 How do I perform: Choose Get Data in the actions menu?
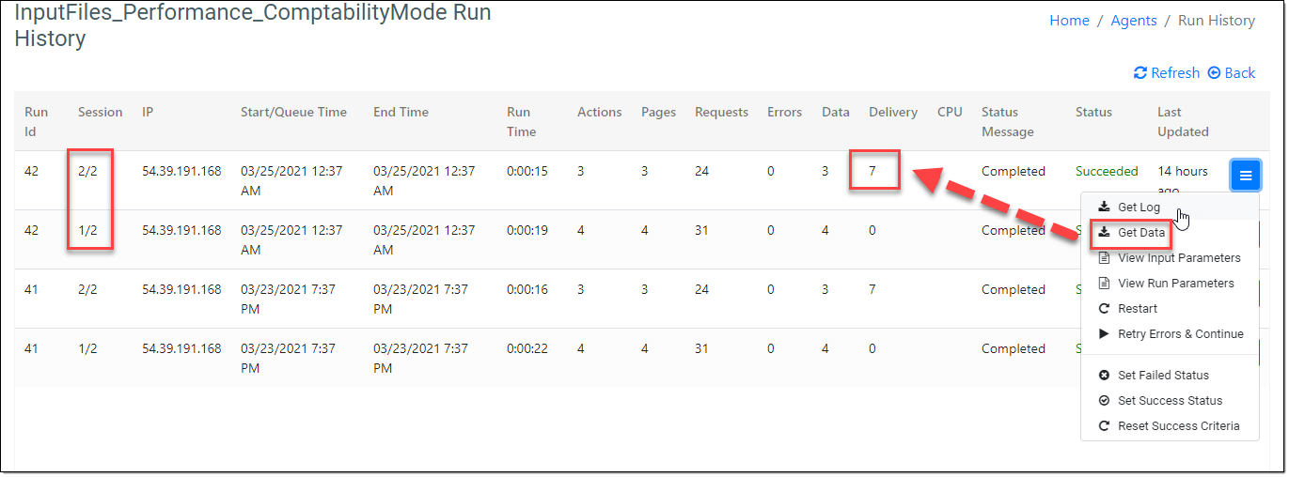1140,233
